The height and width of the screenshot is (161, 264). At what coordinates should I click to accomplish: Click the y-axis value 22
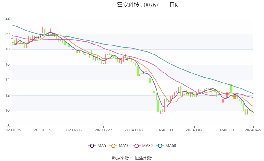click(7, 18)
